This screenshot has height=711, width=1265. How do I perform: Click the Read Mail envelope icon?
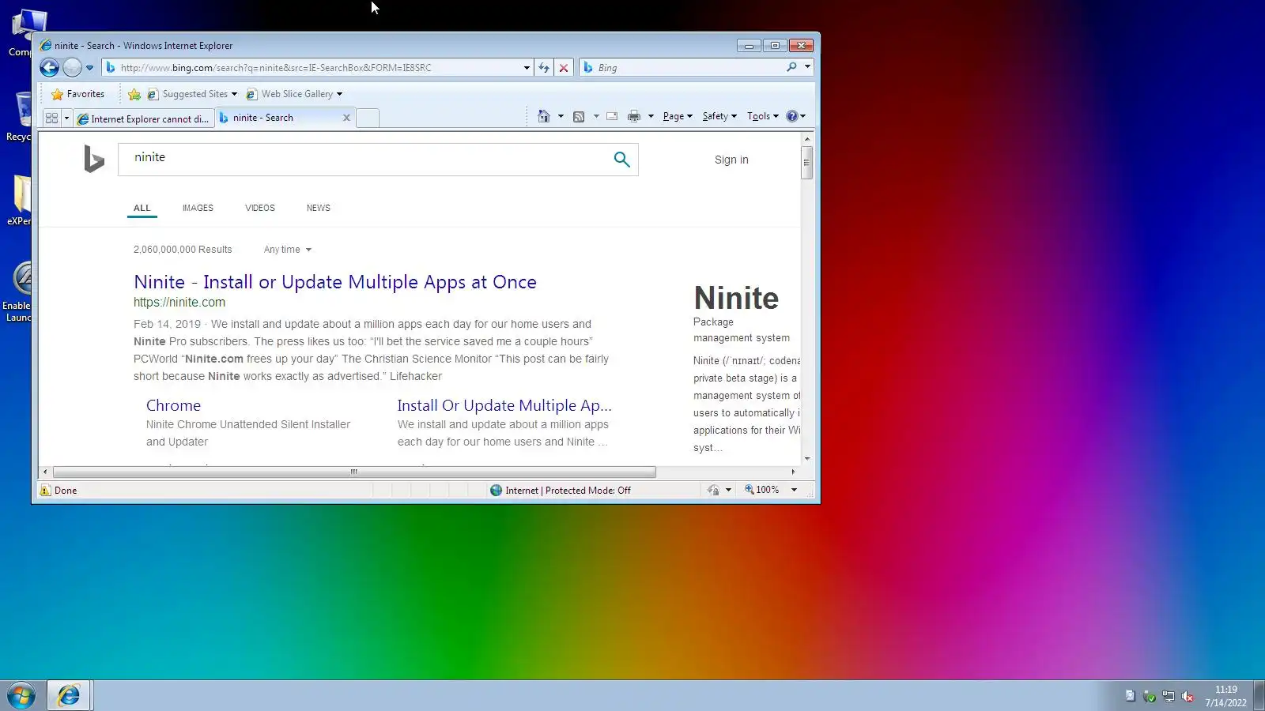click(612, 116)
